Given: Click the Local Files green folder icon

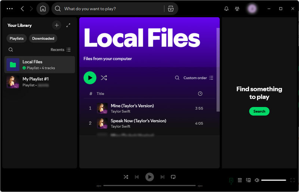Looking at the screenshot, I should (x=13, y=65).
